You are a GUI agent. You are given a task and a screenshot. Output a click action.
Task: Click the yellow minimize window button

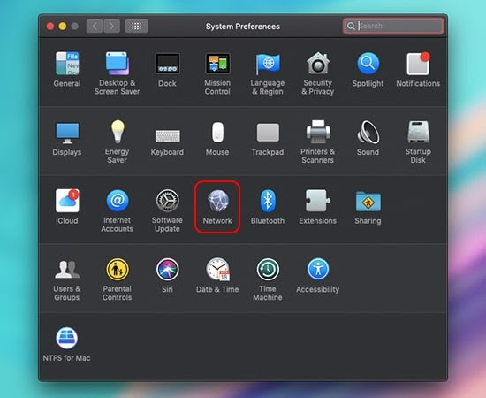[x=63, y=26]
